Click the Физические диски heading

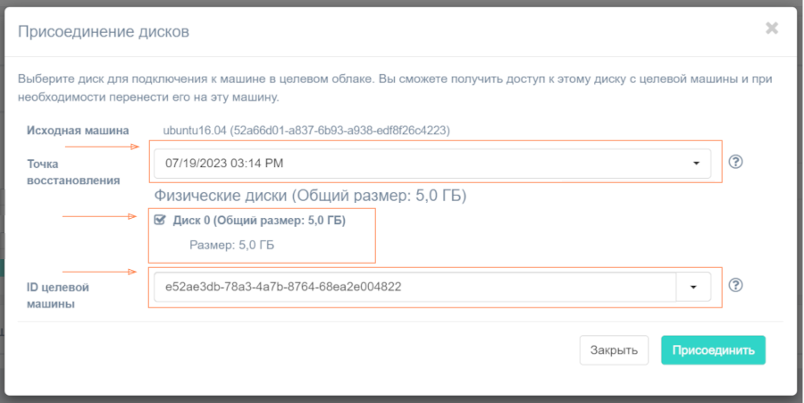click(311, 195)
